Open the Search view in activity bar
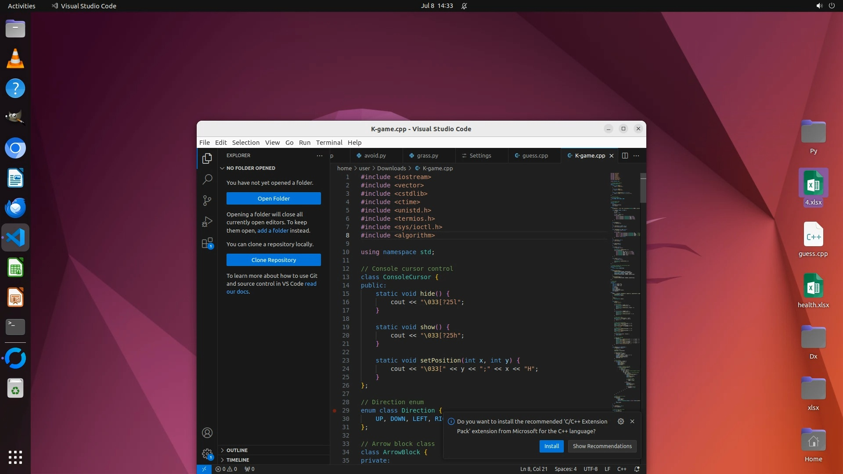This screenshot has height=474, width=843. 207,179
